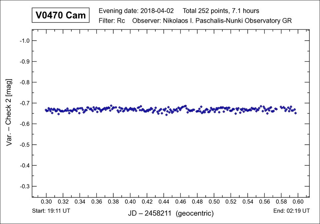Click the x-axis label 'JD – 2458211 (geocentric)'
The width and height of the screenshot is (320, 224).
(171, 213)
